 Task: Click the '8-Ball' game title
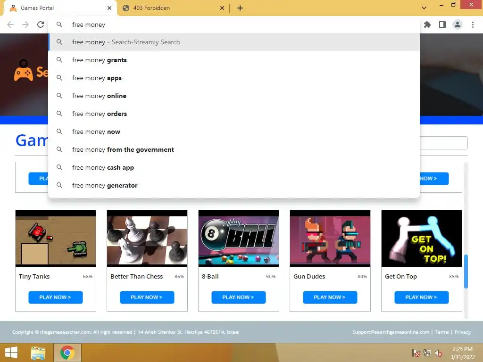[x=210, y=276]
